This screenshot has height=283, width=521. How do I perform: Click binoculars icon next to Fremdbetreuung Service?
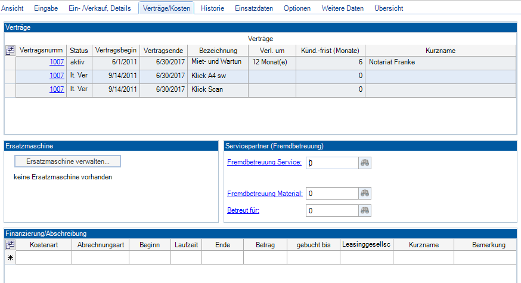click(x=365, y=163)
